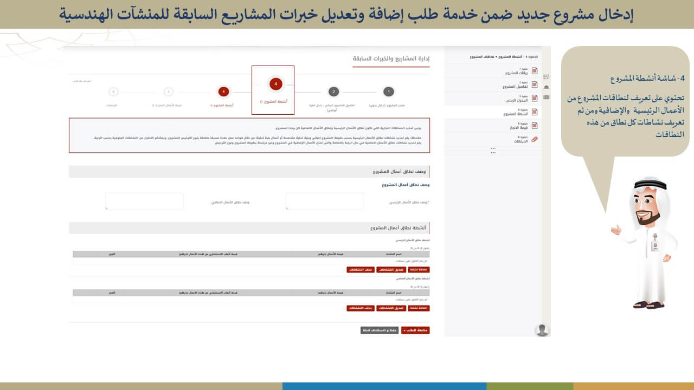Click the fence-like icon below the bank icon

click(x=546, y=97)
